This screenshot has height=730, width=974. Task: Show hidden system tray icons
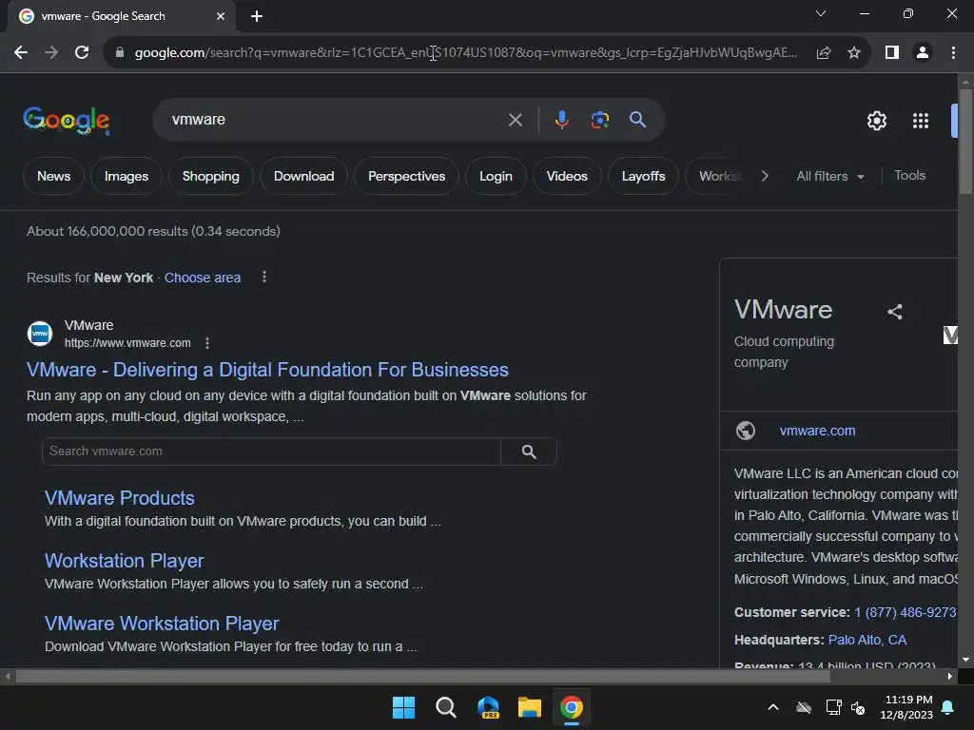[773, 707]
